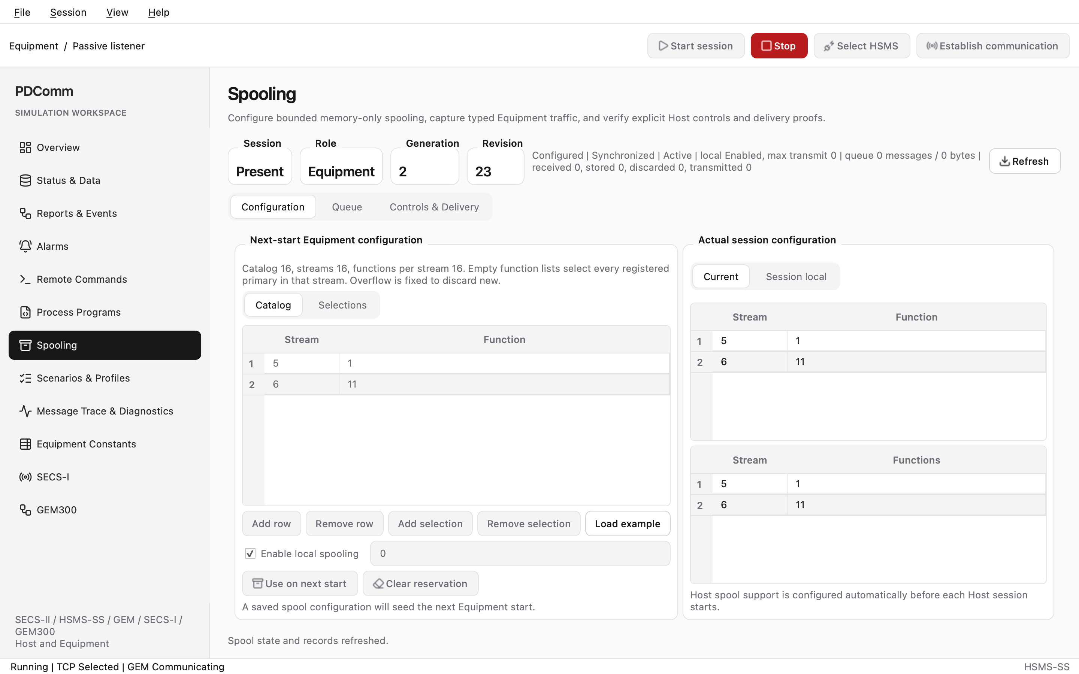Click the Remove row button
Viewport: 1079px width, 674px height.
(344, 524)
